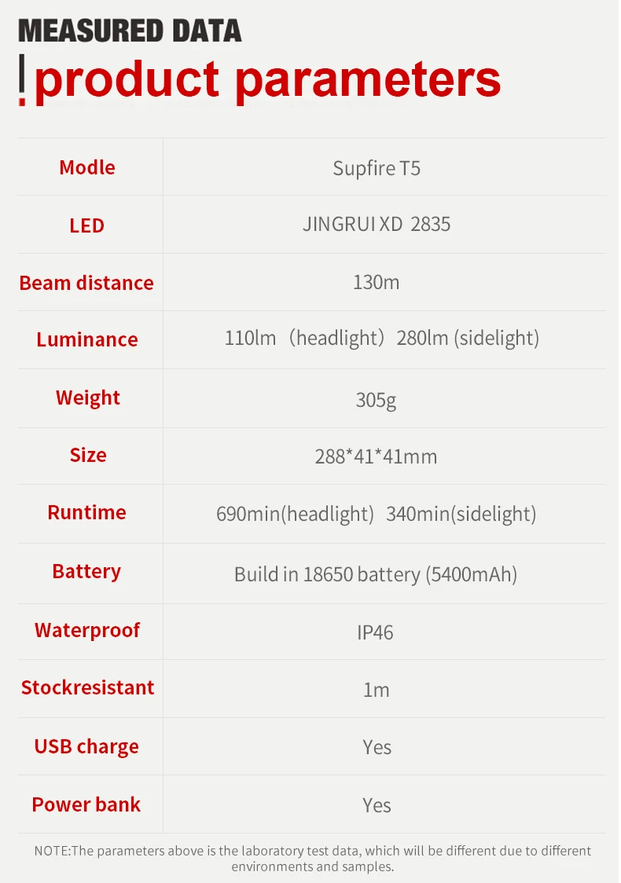Screen dimensions: 621x883
Task: Click the Yes value for USB charge
Action: coord(377,747)
